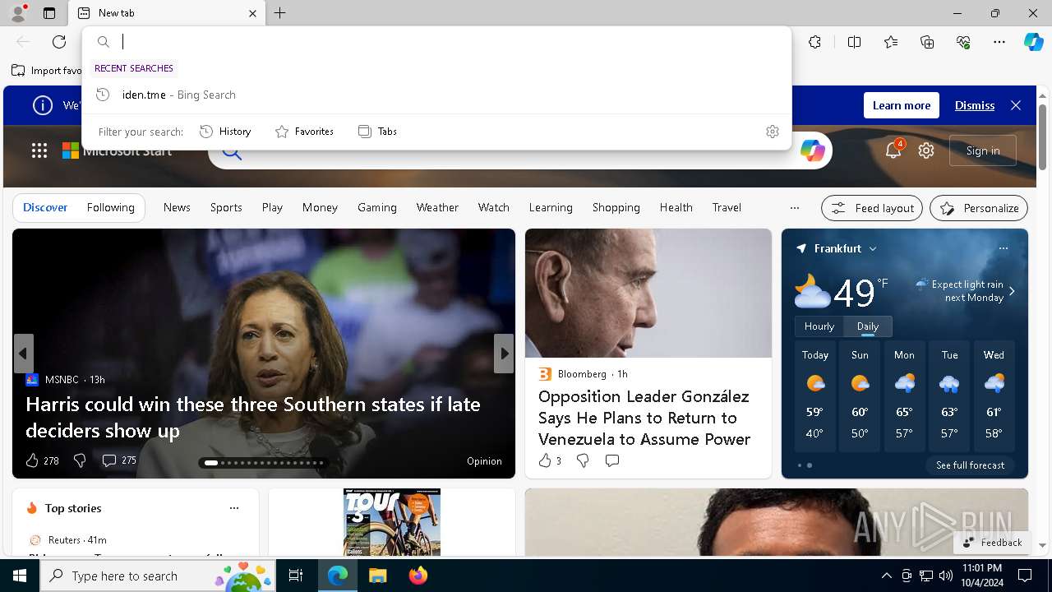
Task: Open the browser profile icon
Action: pyautogui.click(x=17, y=13)
